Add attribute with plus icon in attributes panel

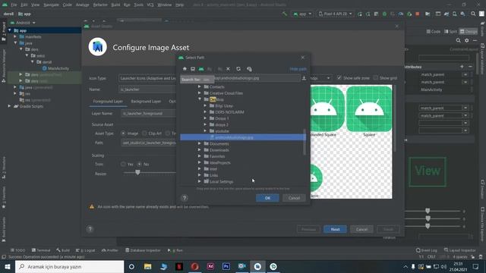(462, 67)
